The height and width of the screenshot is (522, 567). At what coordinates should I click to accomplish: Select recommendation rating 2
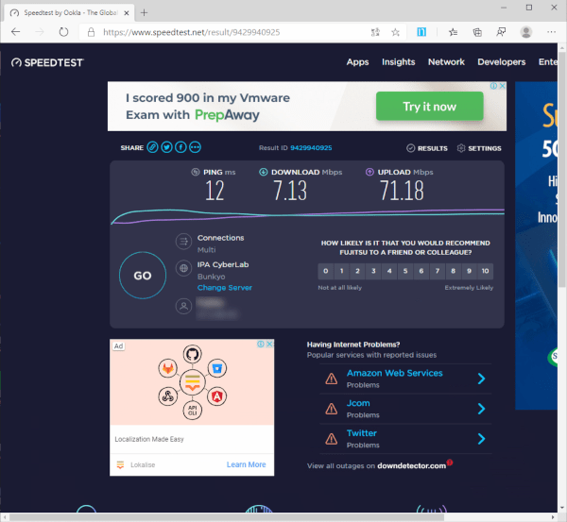click(357, 271)
